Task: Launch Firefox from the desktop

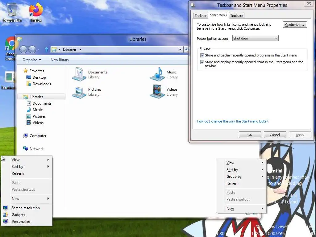Action: 36,12
